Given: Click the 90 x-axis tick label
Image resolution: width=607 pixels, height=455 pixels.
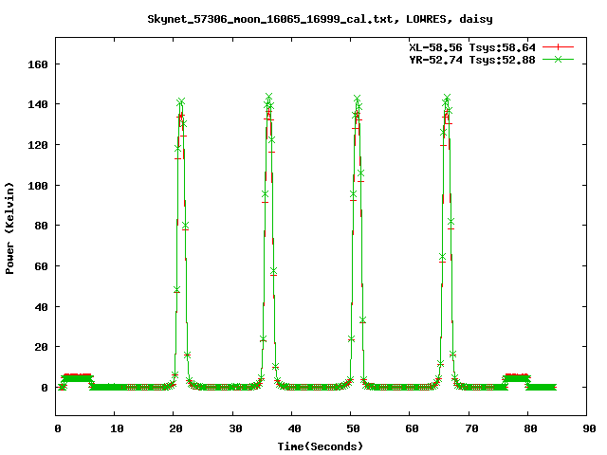Looking at the screenshot, I should (x=589, y=428).
